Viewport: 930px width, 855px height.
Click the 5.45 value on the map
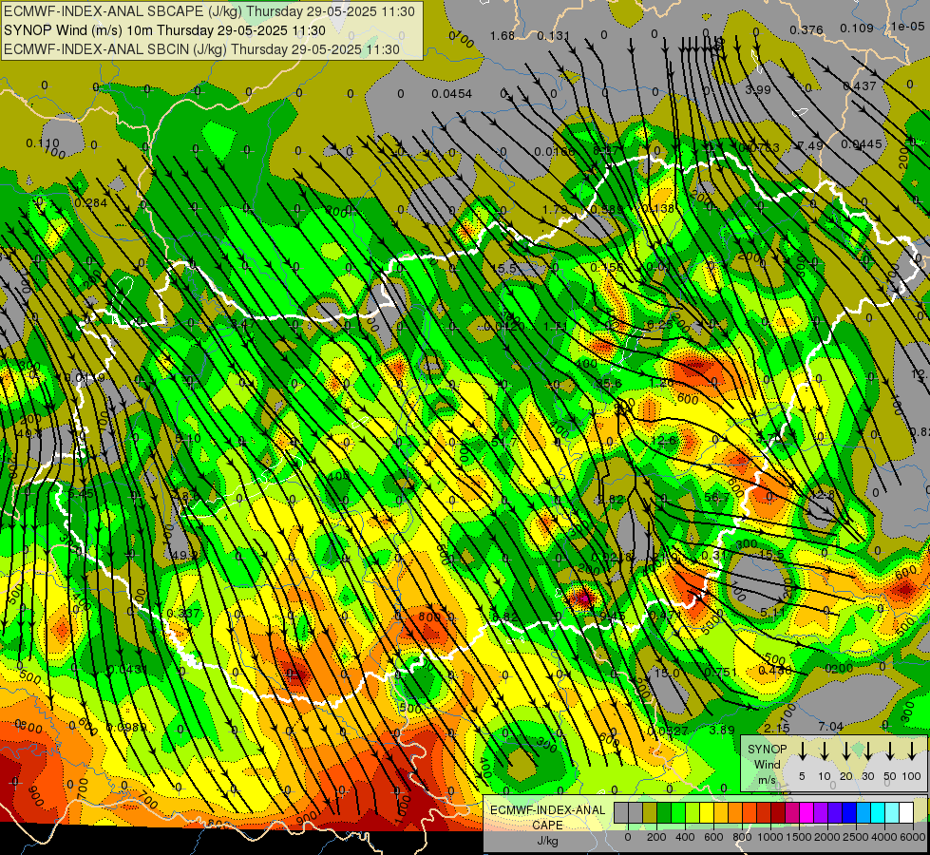pos(80,493)
